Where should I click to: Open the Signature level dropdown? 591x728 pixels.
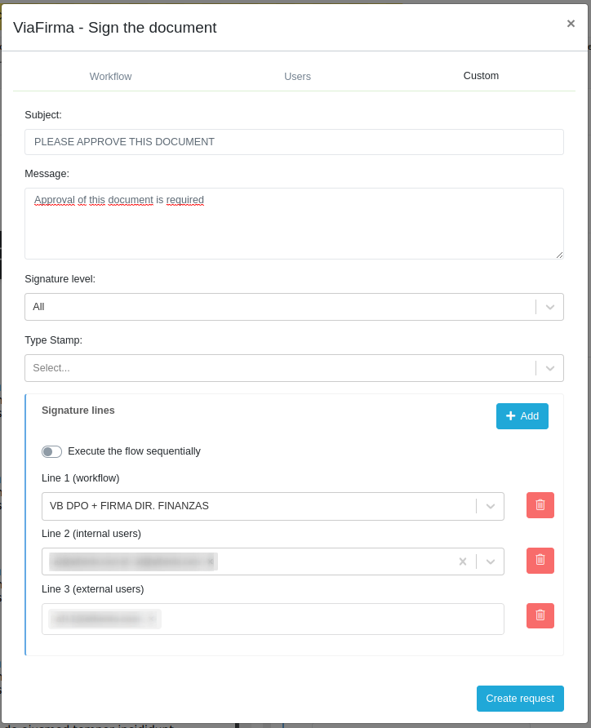pos(549,307)
